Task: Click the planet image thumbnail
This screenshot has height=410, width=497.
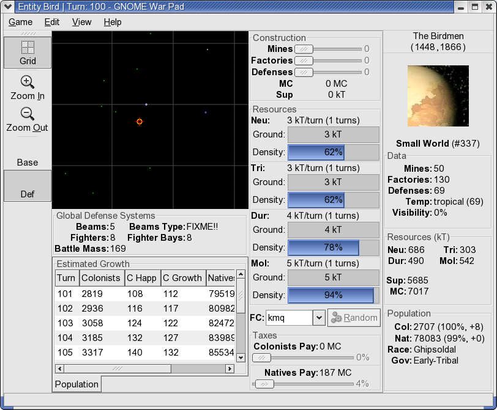Action: (x=438, y=96)
